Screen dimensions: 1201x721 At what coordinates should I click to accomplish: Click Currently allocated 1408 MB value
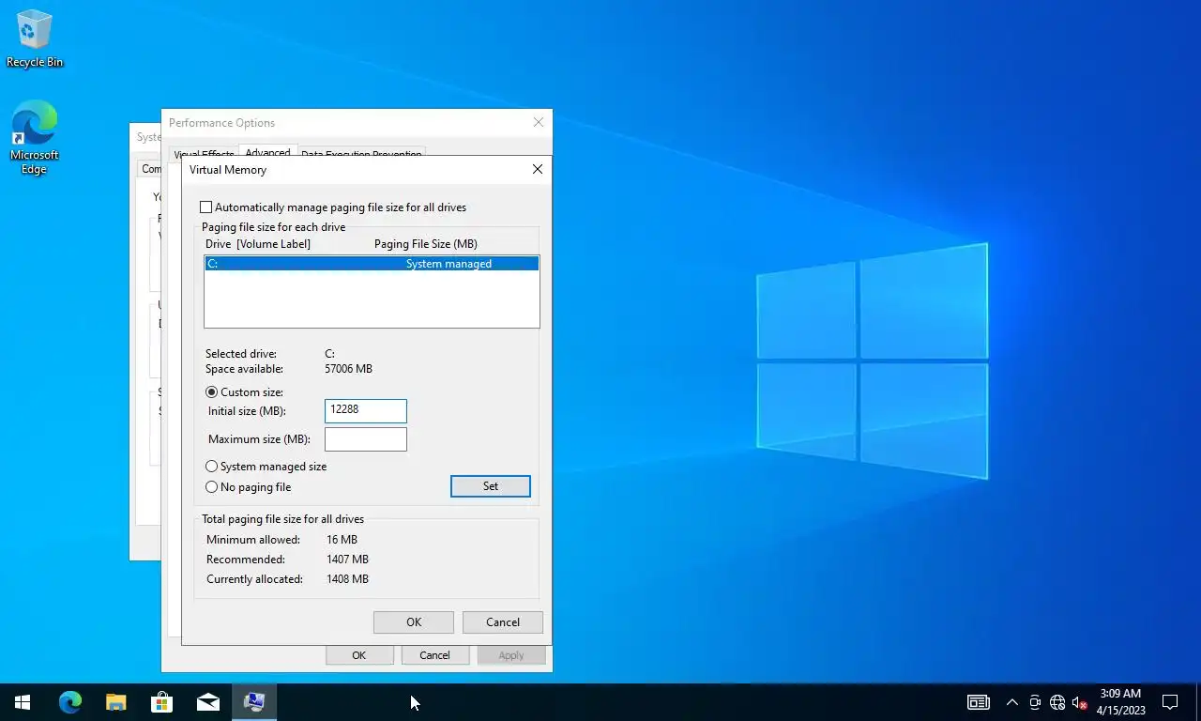pos(347,579)
